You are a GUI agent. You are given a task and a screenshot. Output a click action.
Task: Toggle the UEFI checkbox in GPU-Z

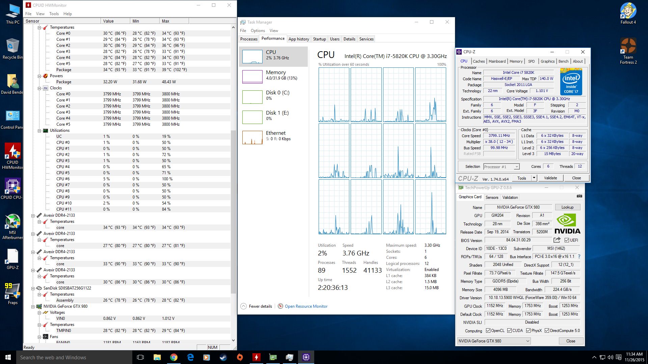click(x=567, y=240)
